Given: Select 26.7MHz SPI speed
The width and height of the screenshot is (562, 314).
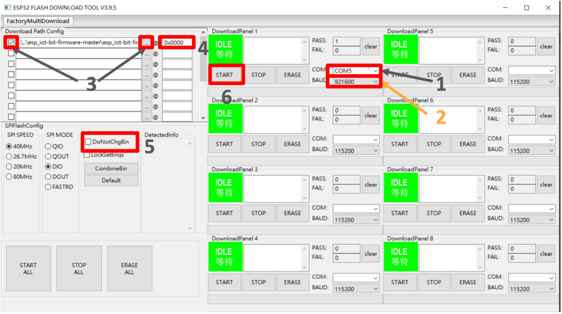Looking at the screenshot, I should pyautogui.click(x=22, y=156).
